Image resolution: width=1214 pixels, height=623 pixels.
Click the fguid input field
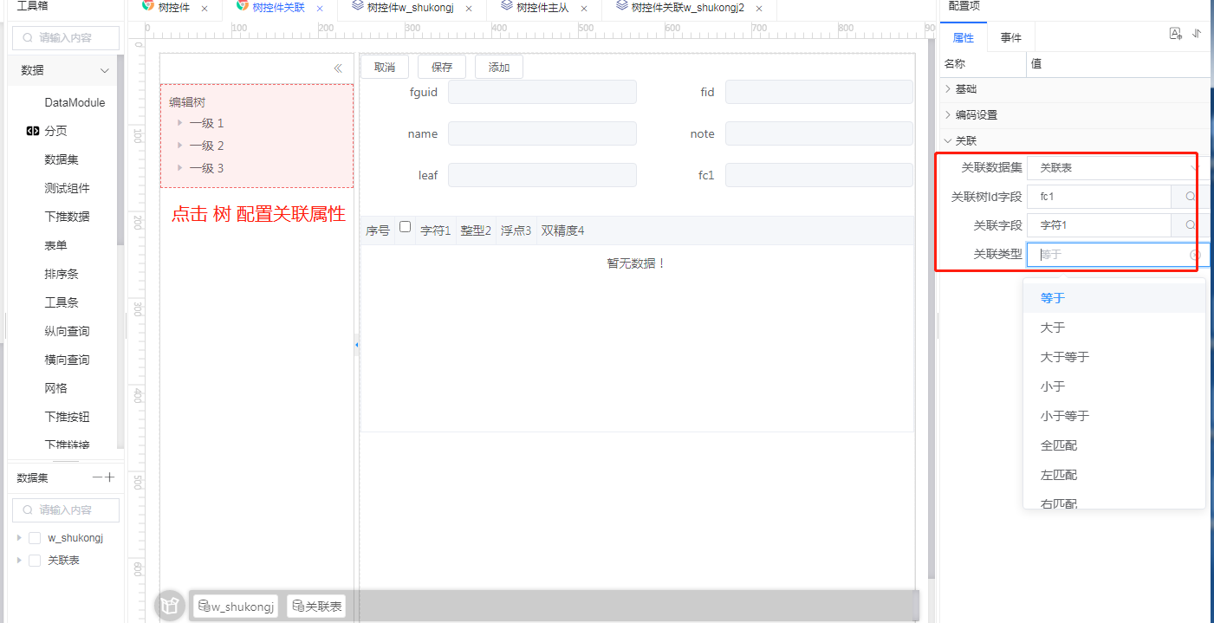542,92
